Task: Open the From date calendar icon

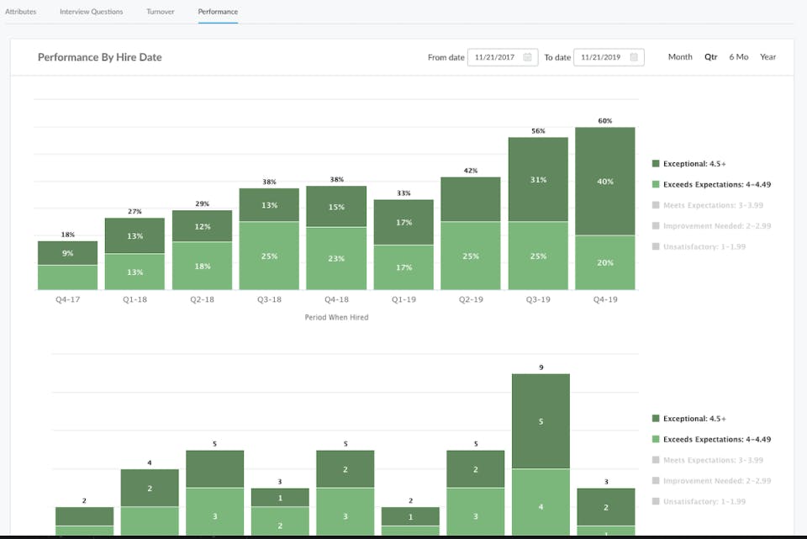Action: (x=527, y=57)
